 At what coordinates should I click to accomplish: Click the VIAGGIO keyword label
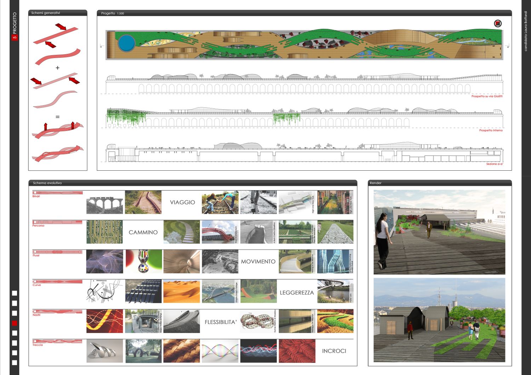coord(182,202)
